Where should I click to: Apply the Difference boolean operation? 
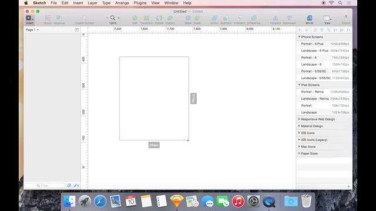[254, 18]
